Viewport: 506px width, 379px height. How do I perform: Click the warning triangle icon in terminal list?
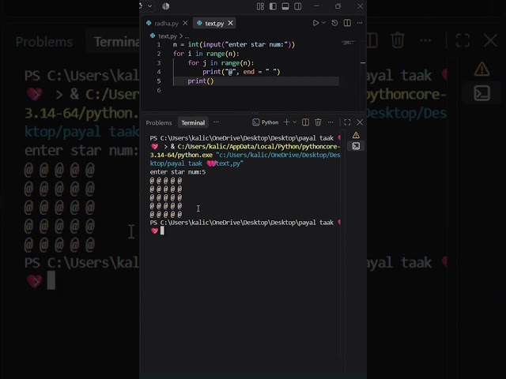356,135
